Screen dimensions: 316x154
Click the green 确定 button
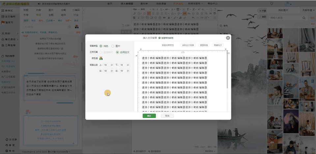point(149,116)
